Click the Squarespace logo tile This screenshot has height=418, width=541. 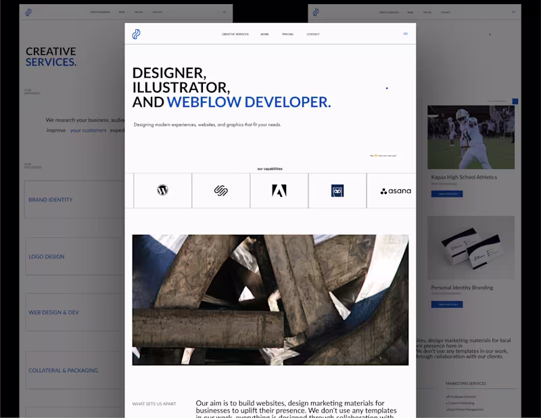(x=221, y=191)
